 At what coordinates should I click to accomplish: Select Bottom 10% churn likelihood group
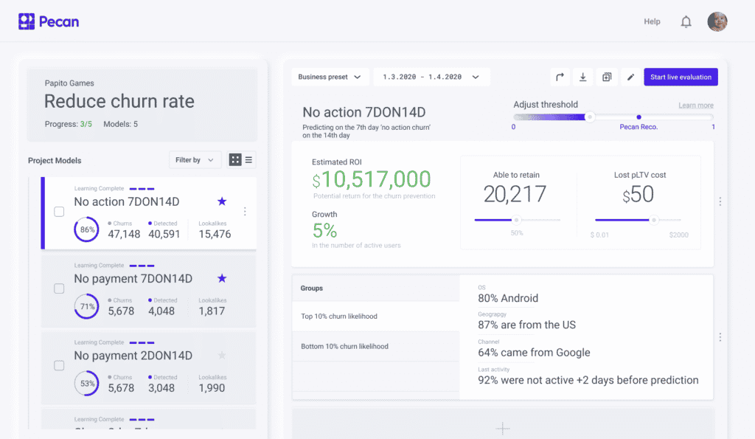pos(375,347)
